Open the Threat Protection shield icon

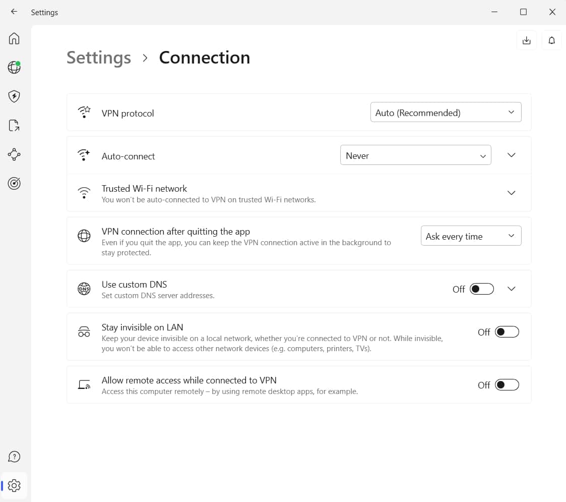[x=14, y=96]
